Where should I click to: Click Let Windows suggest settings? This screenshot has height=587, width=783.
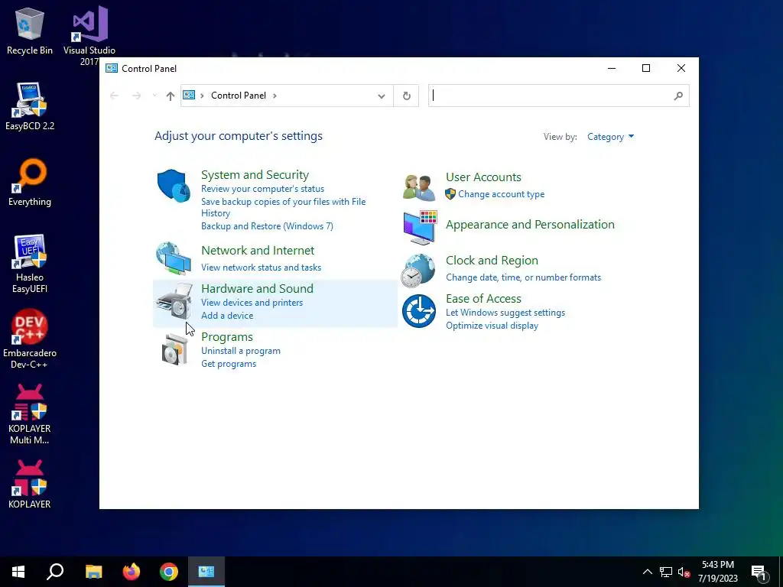pos(505,313)
